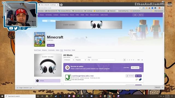
Task: Close the Mods - Minecraft CurseForge tab
Action: tap(58, 5)
